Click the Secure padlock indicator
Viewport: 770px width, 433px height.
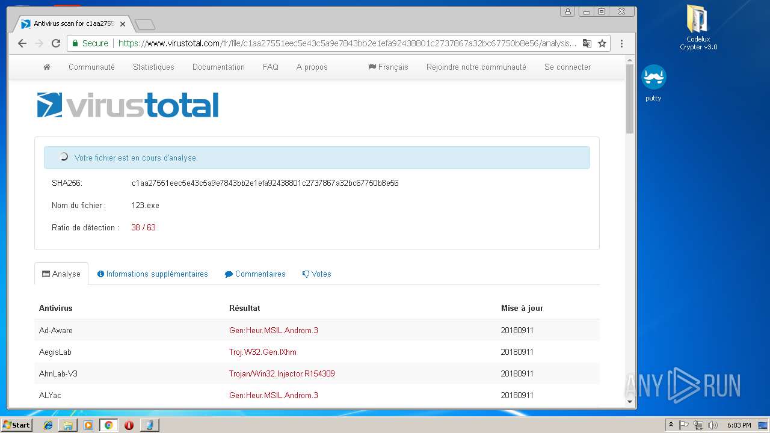[x=90, y=43]
